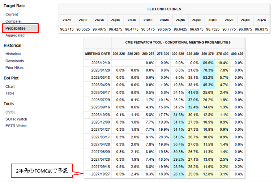Click the ZQZ6 futures column header
Screen dimensions: 274x182
tap(261, 20)
